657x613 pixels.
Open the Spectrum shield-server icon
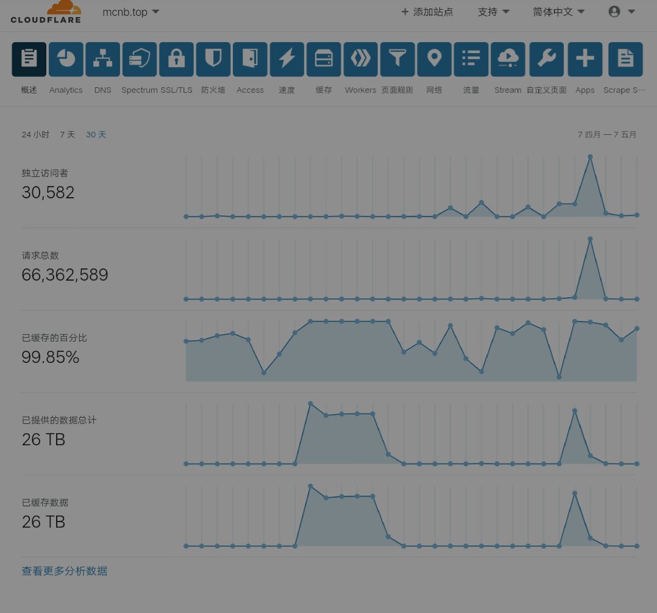pos(140,59)
